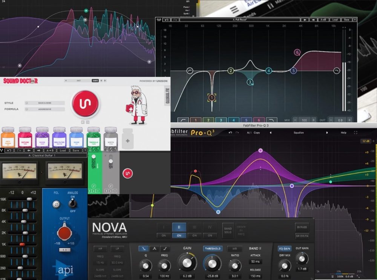
Task: Click the undo arrow in Sound Doctor's toolbar
Action: (9, 150)
